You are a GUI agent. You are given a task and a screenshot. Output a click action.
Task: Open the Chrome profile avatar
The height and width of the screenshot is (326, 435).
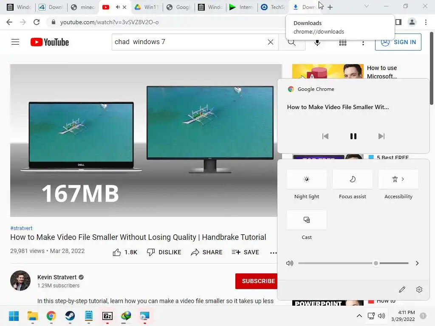412,22
